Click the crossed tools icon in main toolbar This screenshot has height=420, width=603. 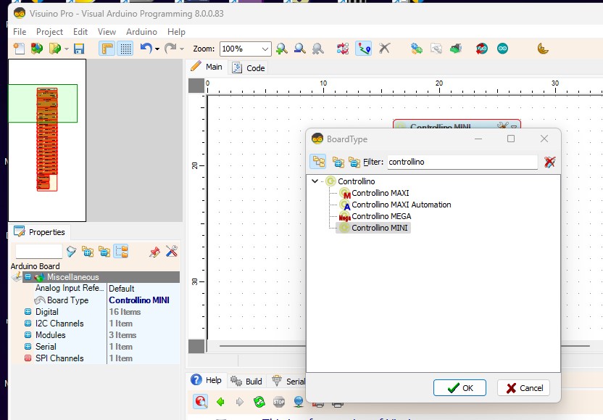384,49
